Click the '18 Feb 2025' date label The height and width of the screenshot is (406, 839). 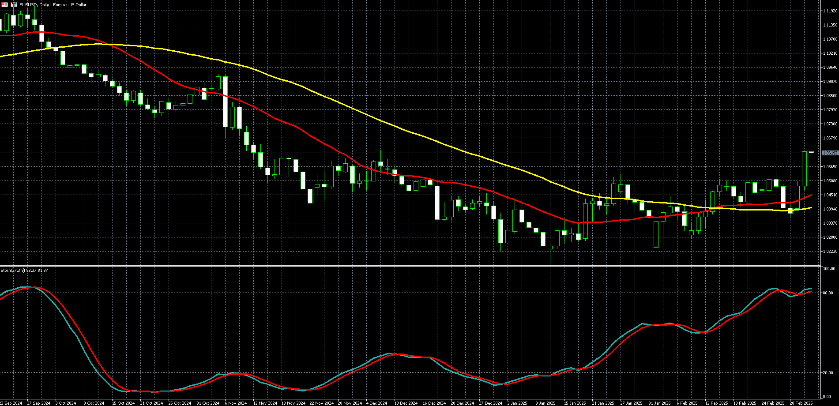point(745,403)
